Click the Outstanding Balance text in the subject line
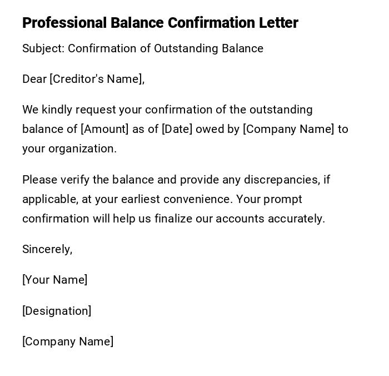 click(x=208, y=48)
